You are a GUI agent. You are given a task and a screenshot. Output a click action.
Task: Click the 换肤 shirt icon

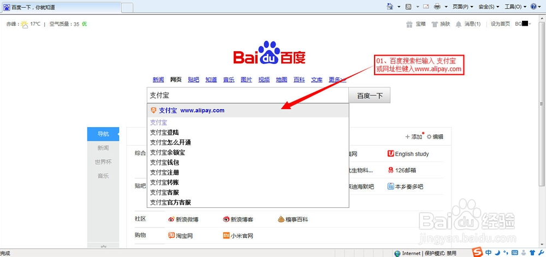click(434, 24)
